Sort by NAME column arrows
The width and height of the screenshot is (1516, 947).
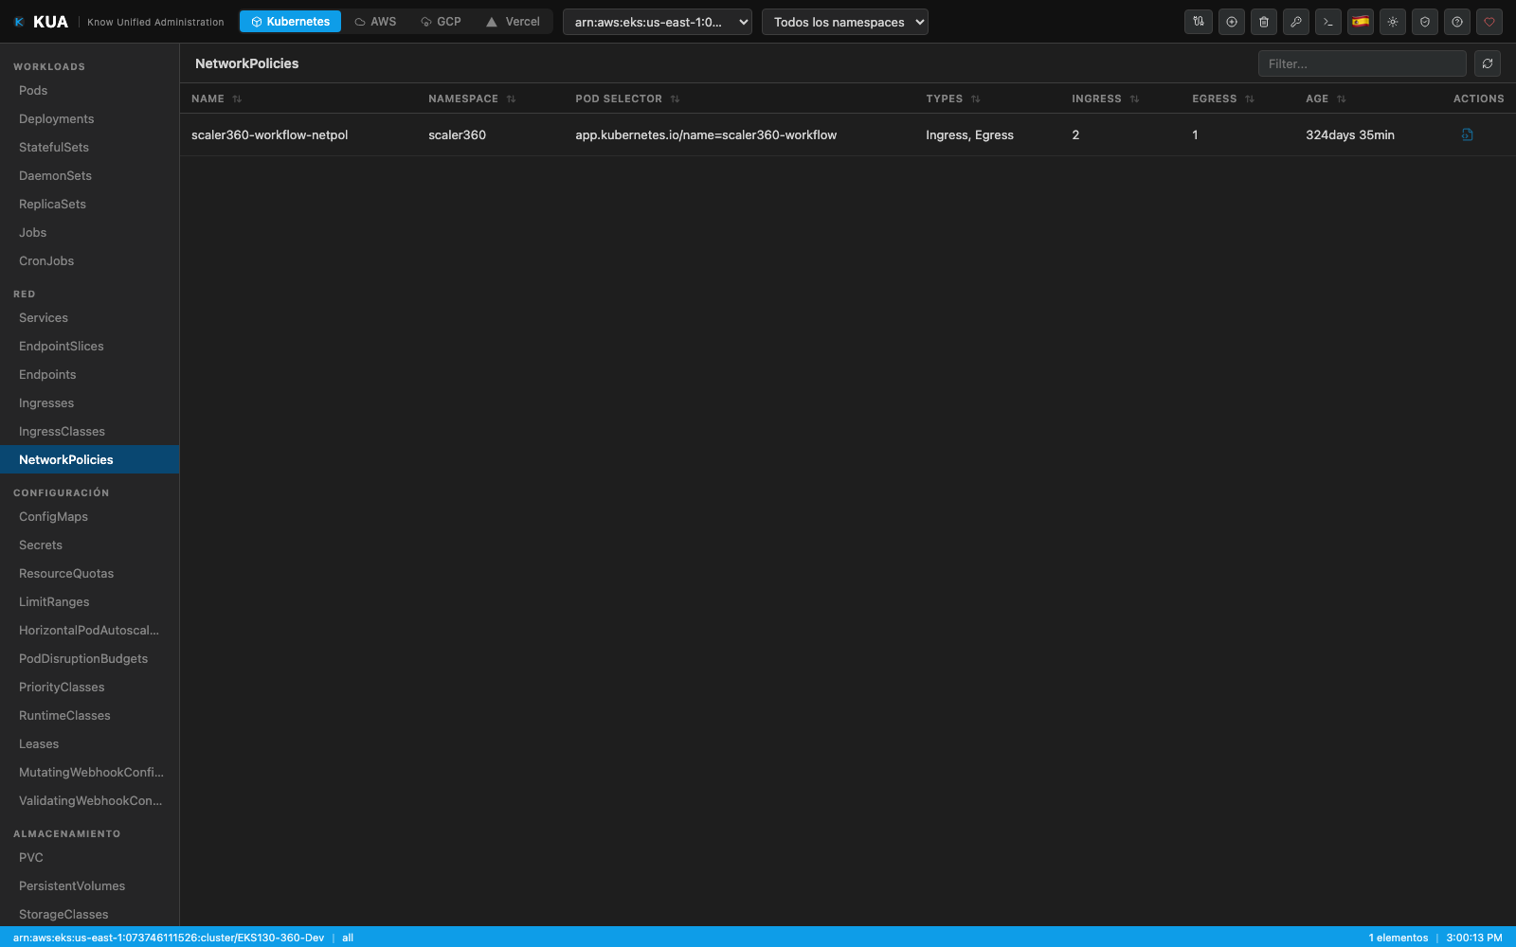237,98
